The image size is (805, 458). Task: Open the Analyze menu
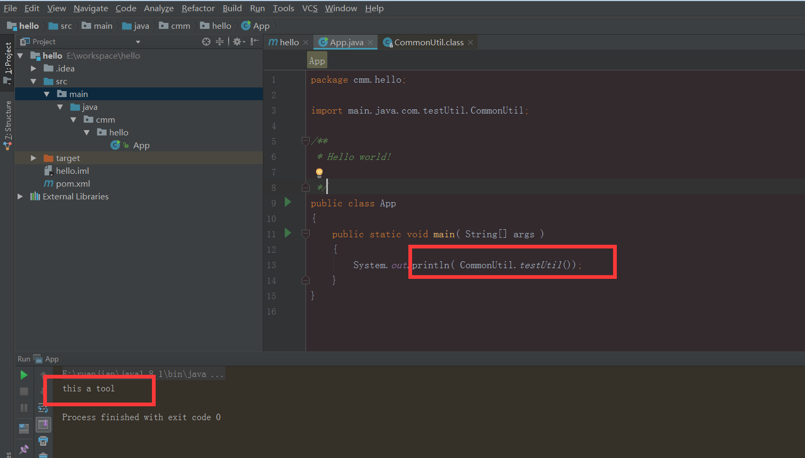point(159,8)
